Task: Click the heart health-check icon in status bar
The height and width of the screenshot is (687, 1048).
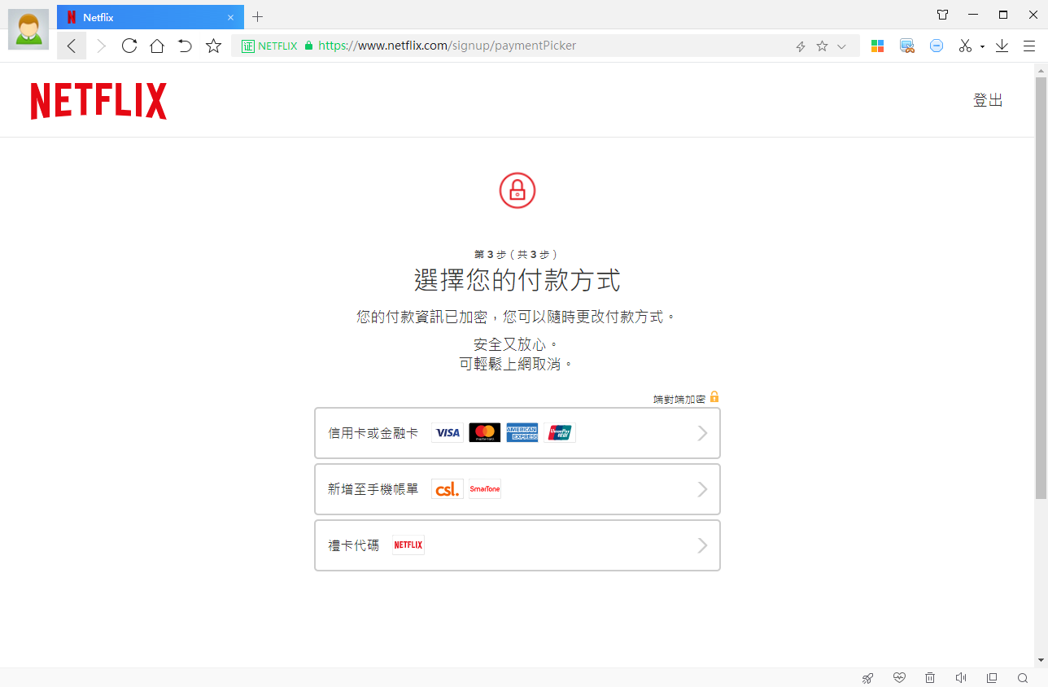Action: tap(899, 678)
